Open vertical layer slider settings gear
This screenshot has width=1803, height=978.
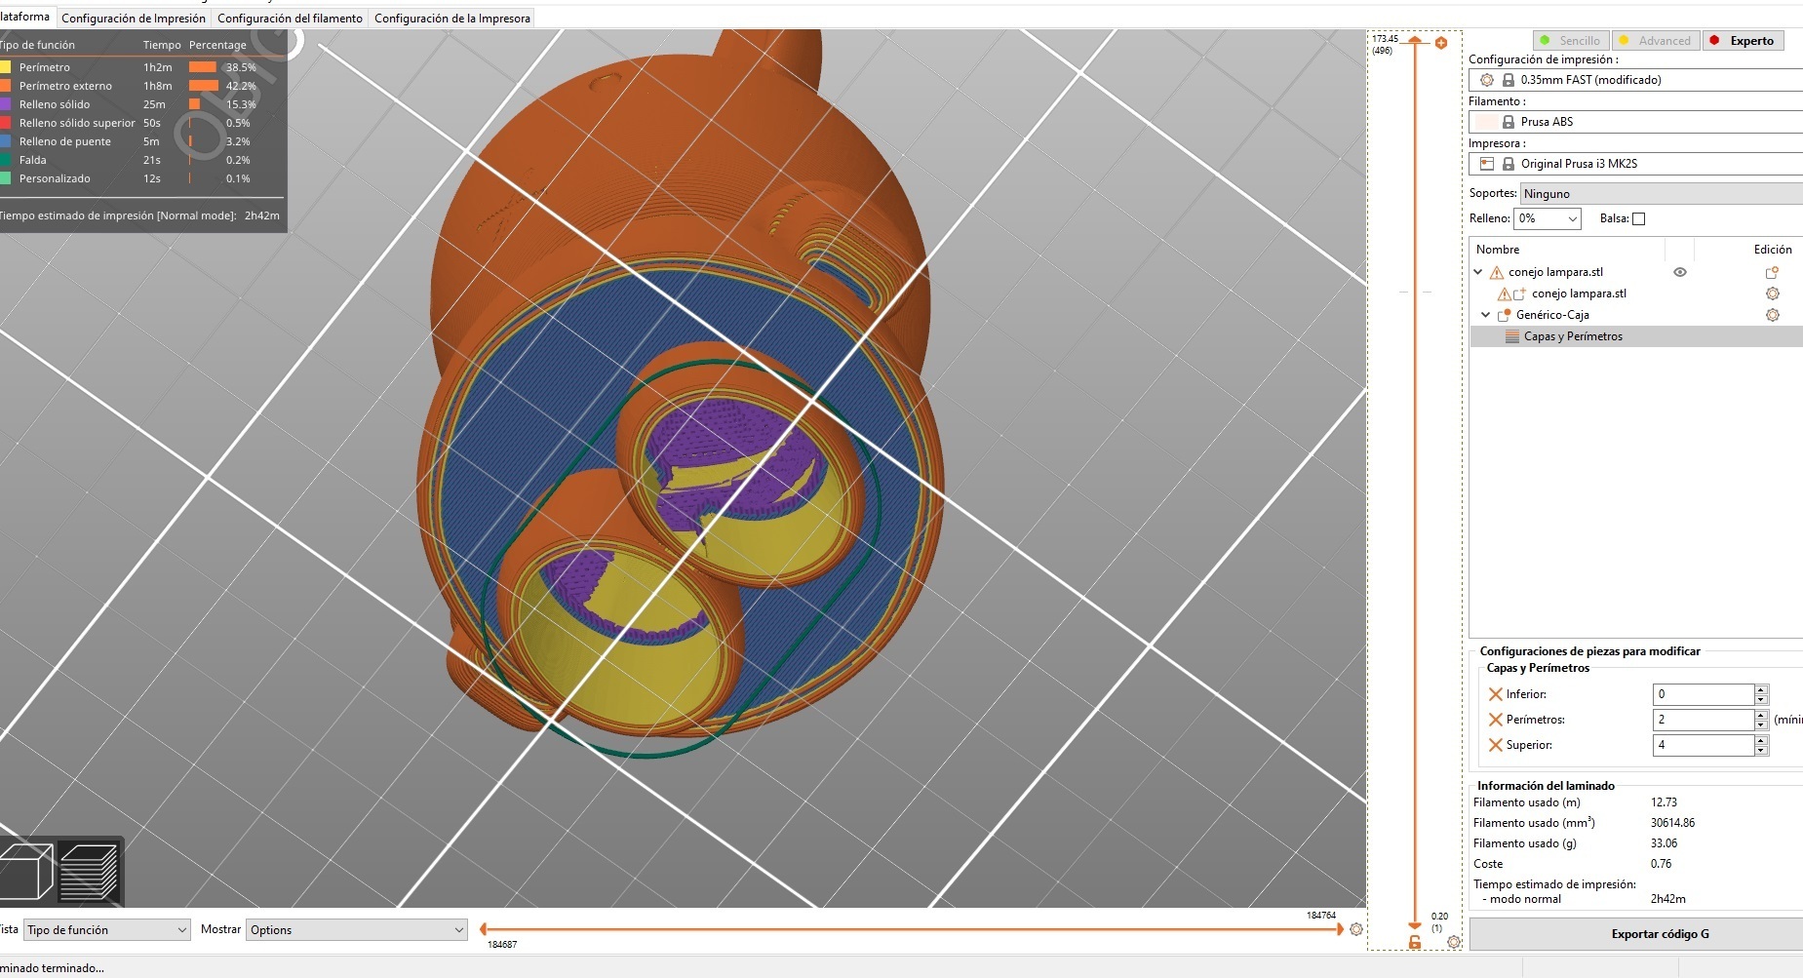pyautogui.click(x=1454, y=942)
